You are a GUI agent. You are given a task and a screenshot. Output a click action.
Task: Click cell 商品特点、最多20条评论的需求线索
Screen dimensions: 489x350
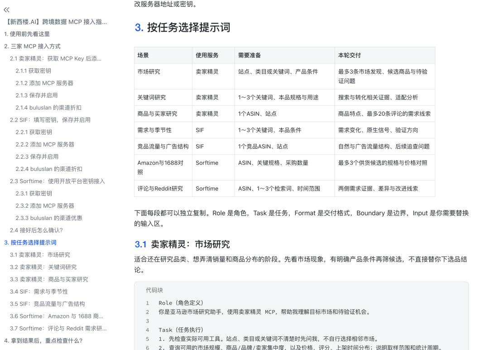[x=384, y=114]
